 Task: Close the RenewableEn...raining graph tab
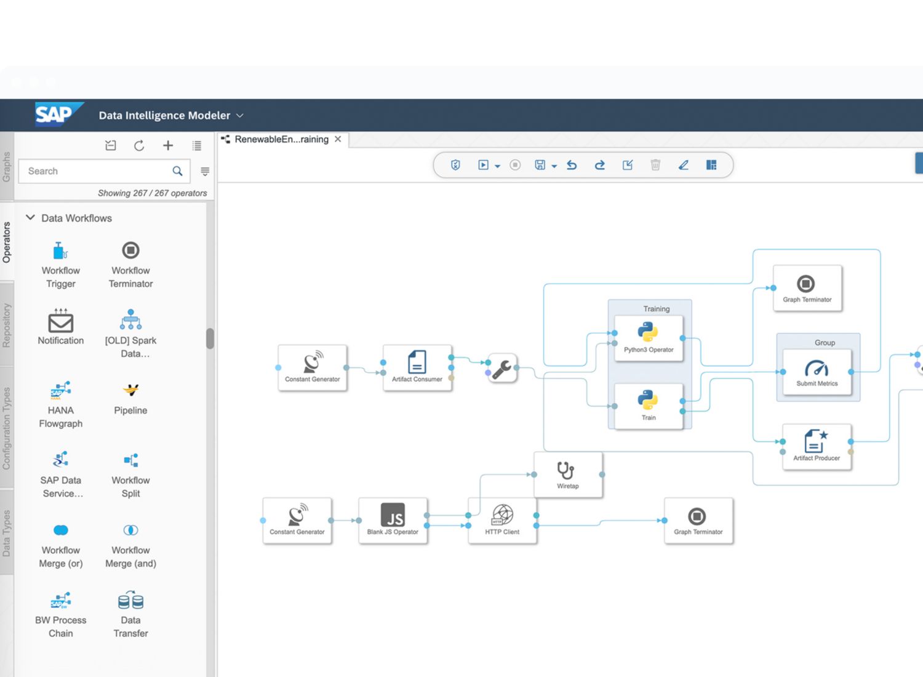point(338,139)
